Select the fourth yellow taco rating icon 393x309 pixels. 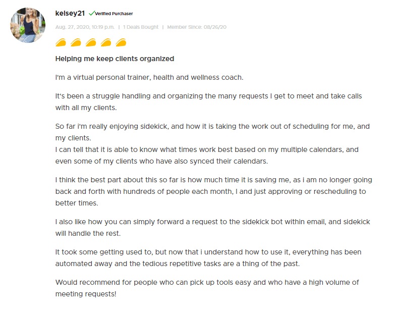pyautogui.click(x=106, y=42)
